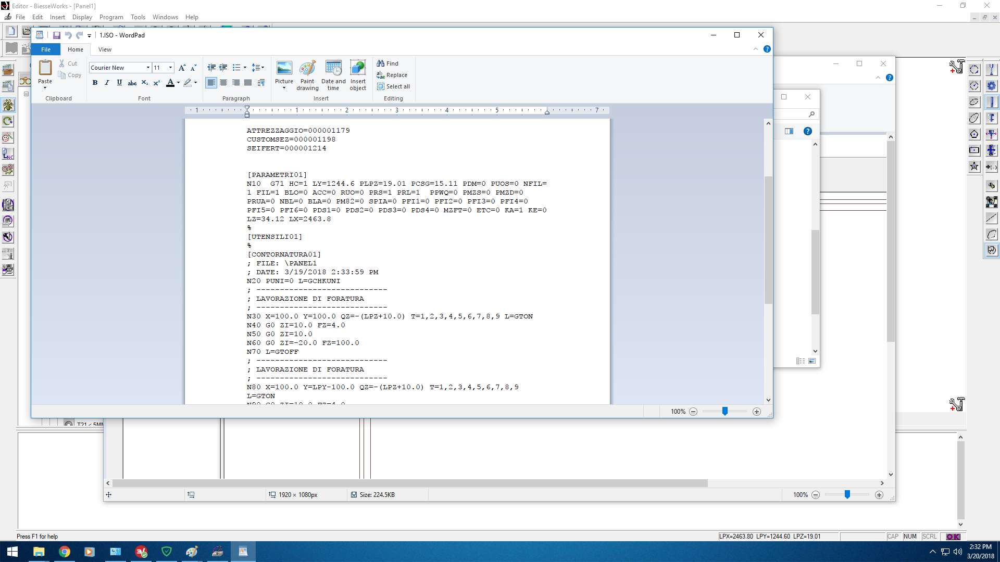Click the Select all button

click(x=394, y=86)
